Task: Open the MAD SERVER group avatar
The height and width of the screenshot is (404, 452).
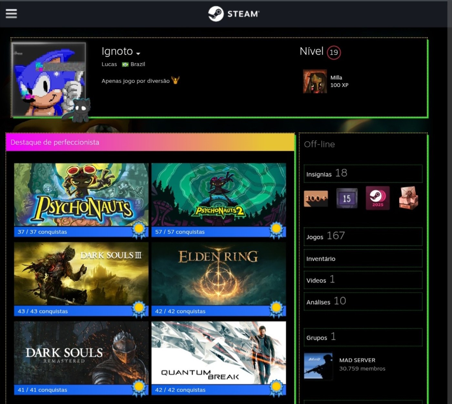Action: coord(318,366)
